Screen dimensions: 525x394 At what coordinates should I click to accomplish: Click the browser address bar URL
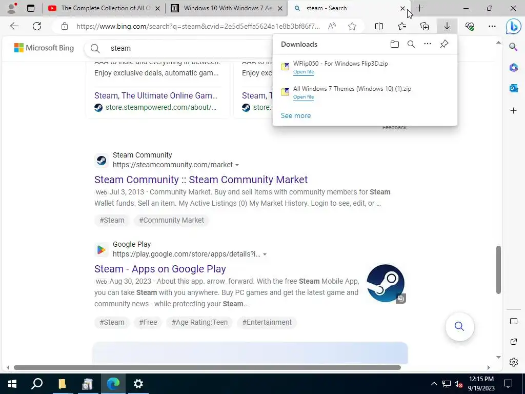click(198, 26)
